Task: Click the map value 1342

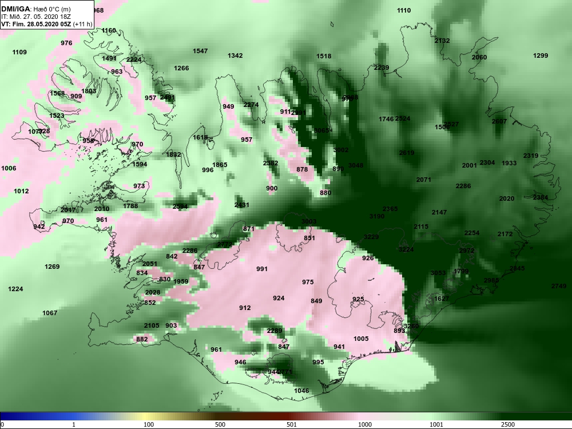Action: (x=235, y=56)
